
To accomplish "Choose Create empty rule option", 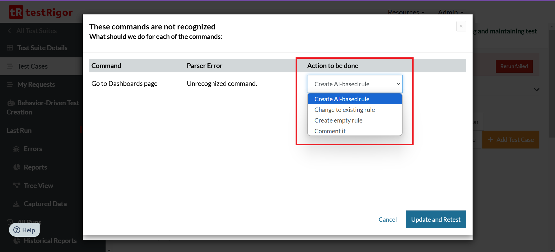I will click(338, 121).
